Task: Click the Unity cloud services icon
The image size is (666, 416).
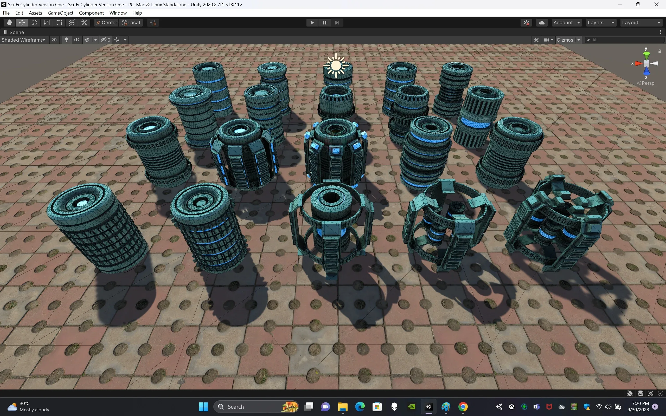Action: [542, 23]
